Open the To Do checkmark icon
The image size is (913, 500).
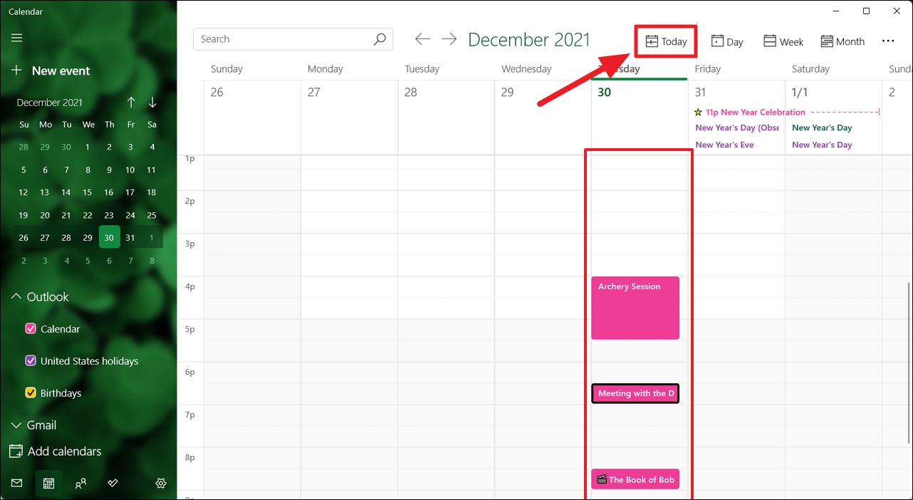(113, 483)
